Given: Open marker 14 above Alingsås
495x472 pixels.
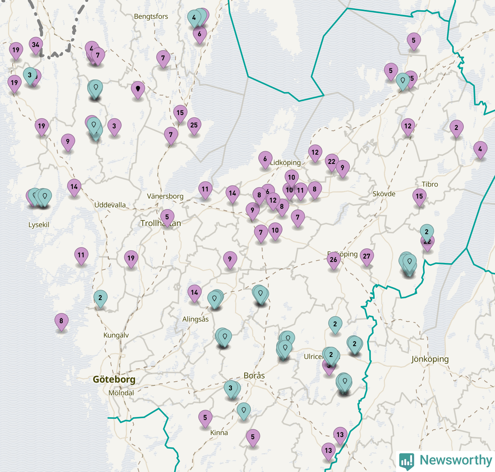Looking at the screenshot, I should (194, 294).
